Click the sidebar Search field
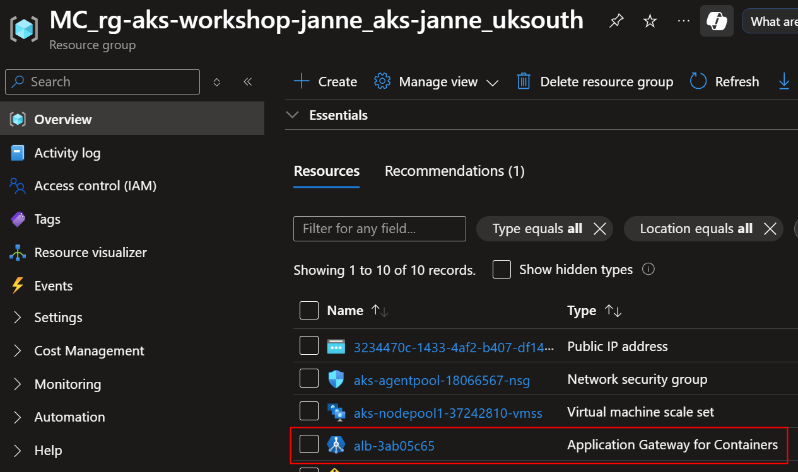The height and width of the screenshot is (472, 798). coord(102,82)
